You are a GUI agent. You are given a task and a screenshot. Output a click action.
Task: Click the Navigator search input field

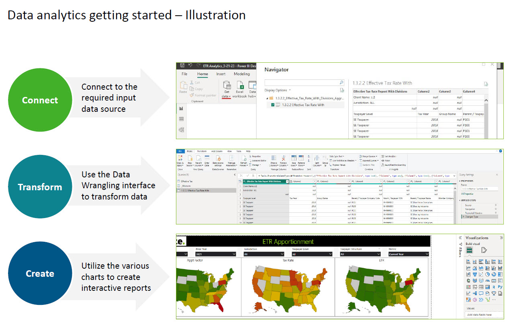pyautogui.click(x=301, y=82)
